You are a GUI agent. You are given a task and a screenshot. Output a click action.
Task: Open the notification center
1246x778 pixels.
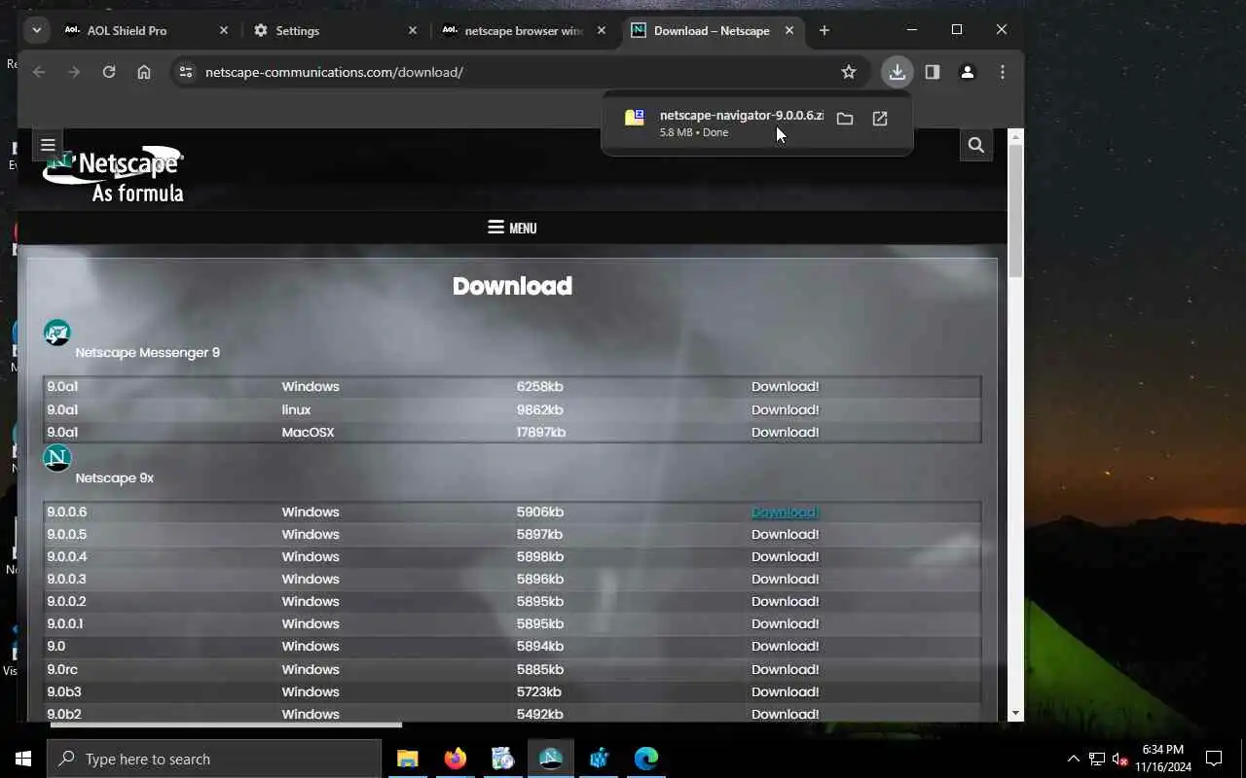pos(1214,759)
